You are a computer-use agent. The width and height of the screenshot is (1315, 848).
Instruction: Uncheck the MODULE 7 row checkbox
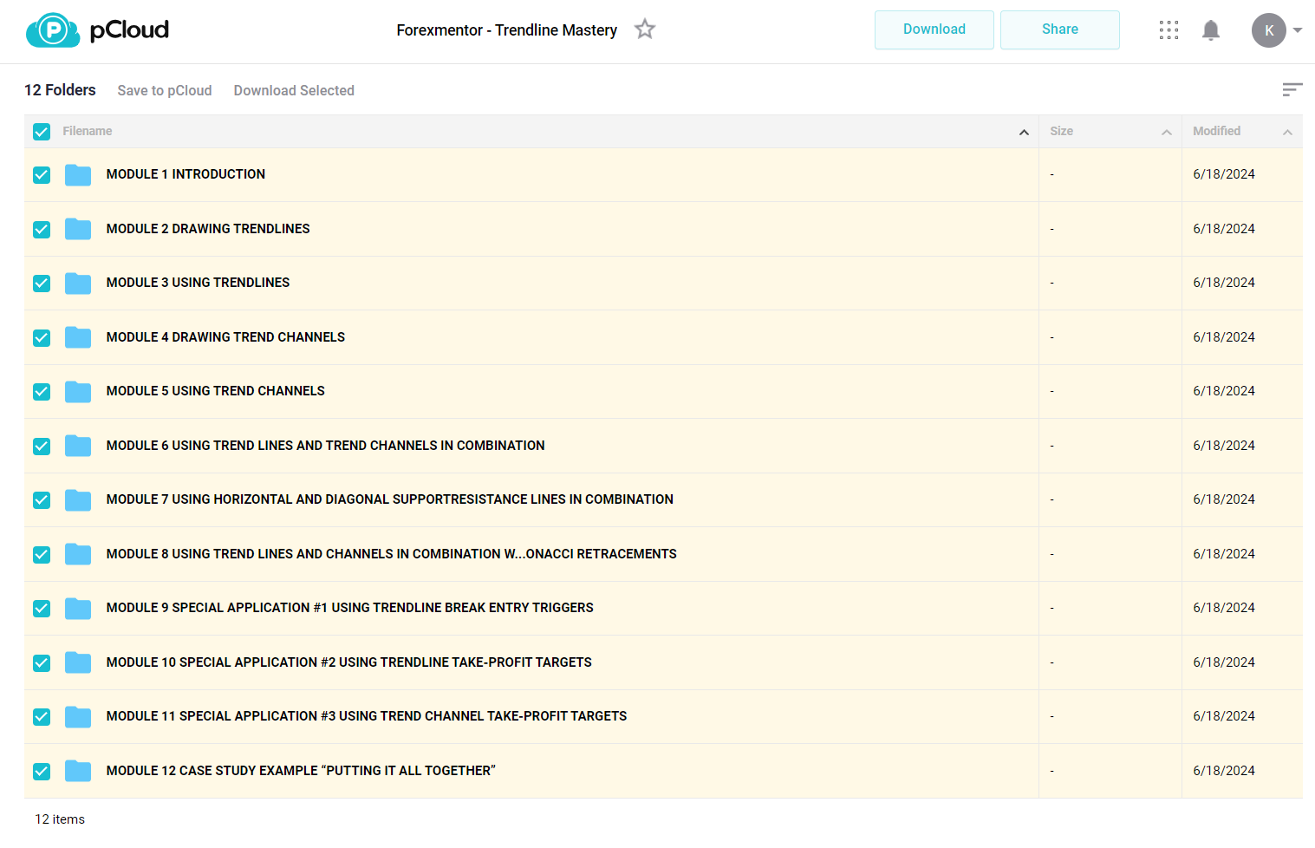tap(42, 500)
